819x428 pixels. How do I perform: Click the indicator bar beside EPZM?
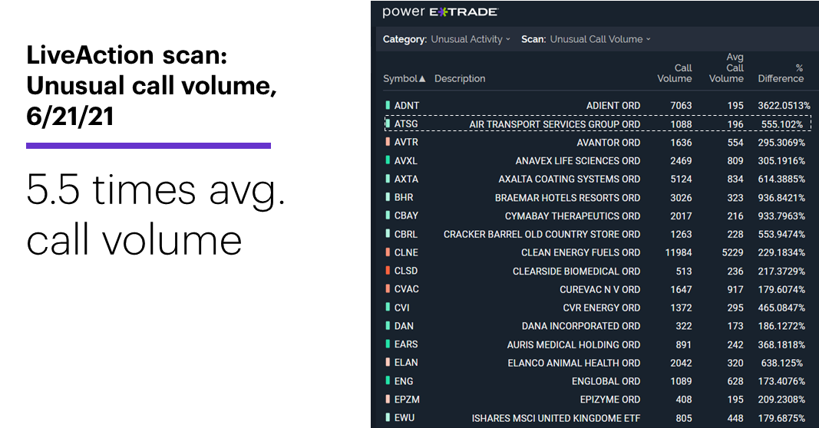[388, 400]
